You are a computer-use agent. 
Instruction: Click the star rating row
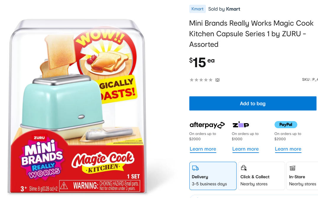(201, 80)
